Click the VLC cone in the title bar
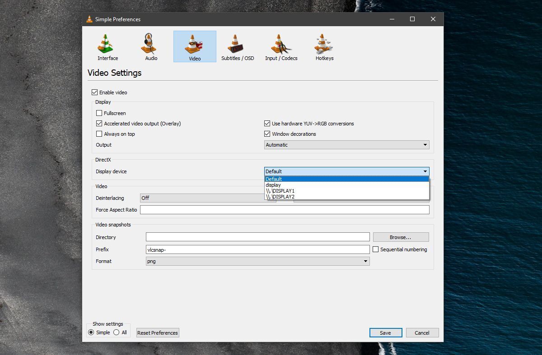 (x=89, y=19)
